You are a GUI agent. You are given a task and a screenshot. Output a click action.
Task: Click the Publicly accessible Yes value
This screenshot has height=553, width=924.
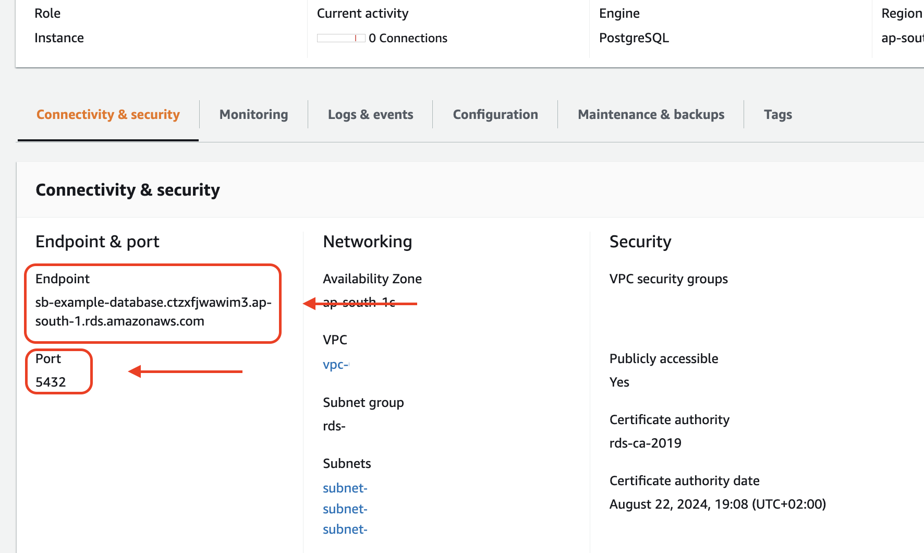pyautogui.click(x=619, y=382)
